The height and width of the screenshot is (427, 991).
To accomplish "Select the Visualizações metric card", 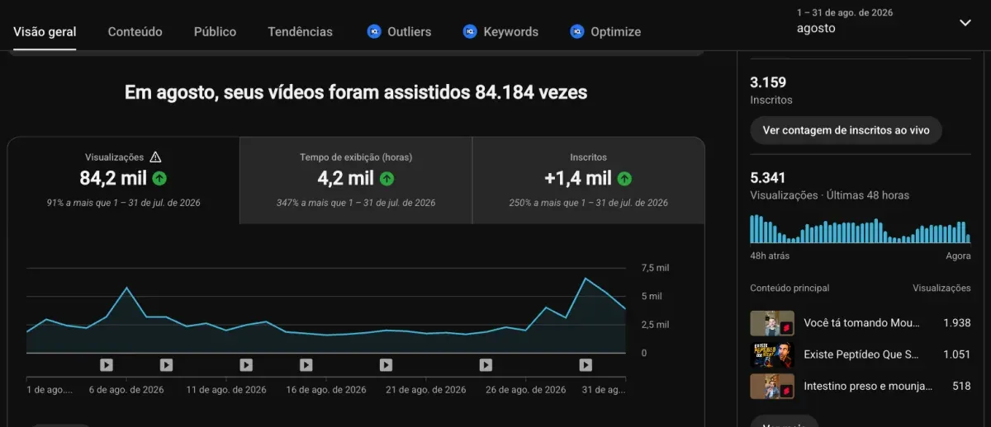I will pos(124,181).
